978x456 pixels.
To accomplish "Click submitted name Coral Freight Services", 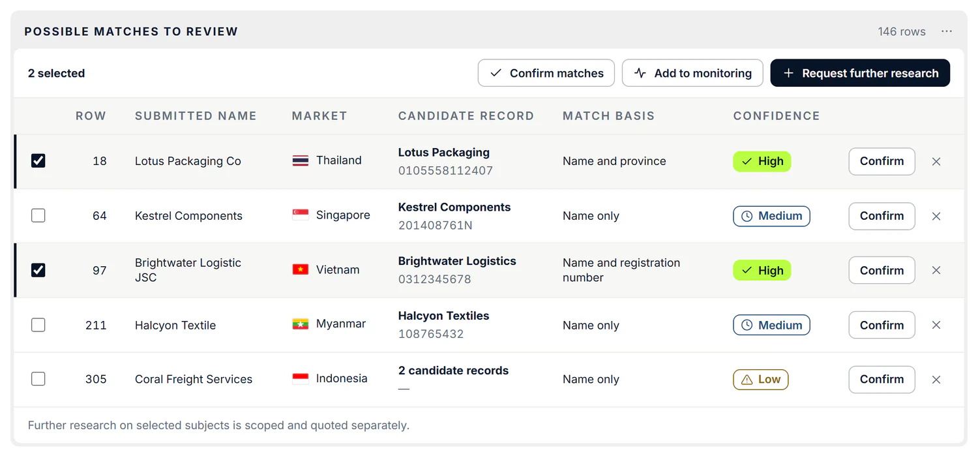I will 194,379.
